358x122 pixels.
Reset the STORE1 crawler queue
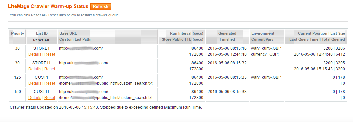pos(50,54)
